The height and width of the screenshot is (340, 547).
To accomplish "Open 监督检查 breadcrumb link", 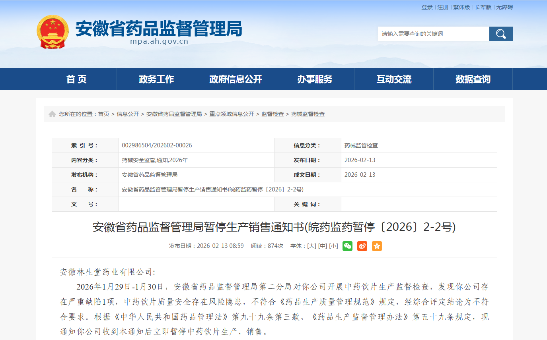I will tap(273, 114).
